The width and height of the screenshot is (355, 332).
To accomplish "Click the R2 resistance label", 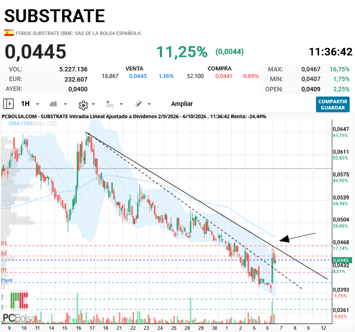I will click(4, 254).
